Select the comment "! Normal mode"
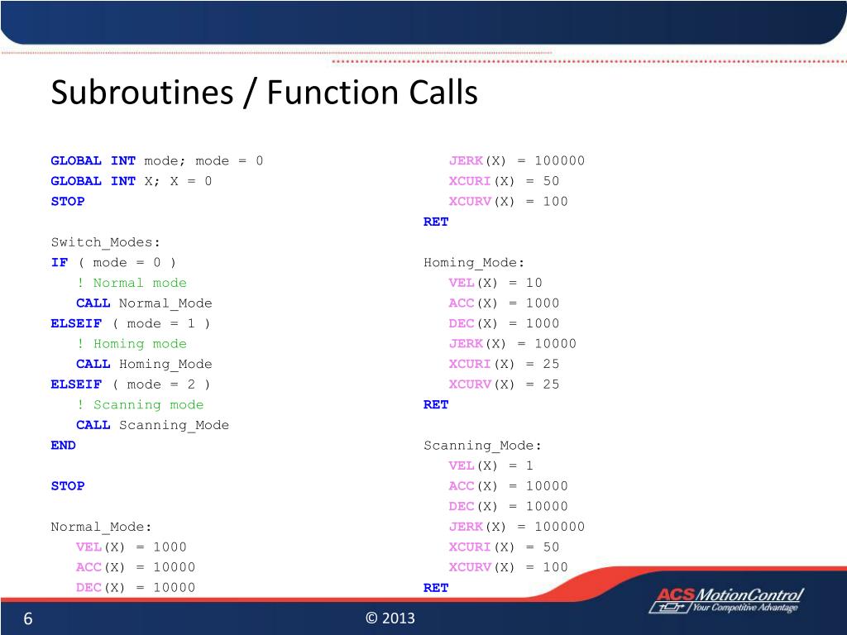The width and height of the screenshot is (847, 635). tap(132, 283)
